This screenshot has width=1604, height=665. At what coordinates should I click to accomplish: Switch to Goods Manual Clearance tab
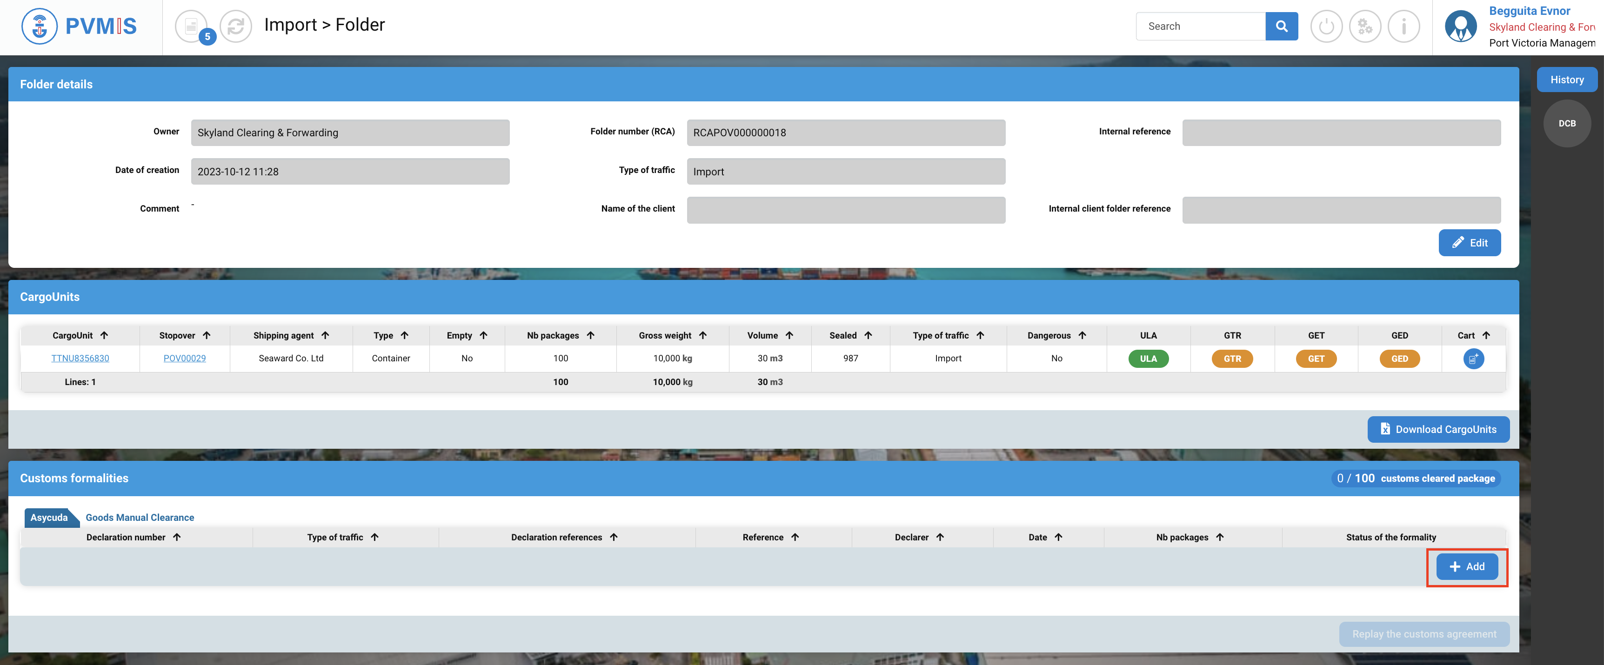(x=140, y=518)
